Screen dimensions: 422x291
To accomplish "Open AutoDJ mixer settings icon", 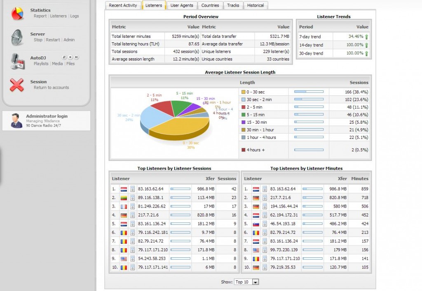I will point(64,57).
